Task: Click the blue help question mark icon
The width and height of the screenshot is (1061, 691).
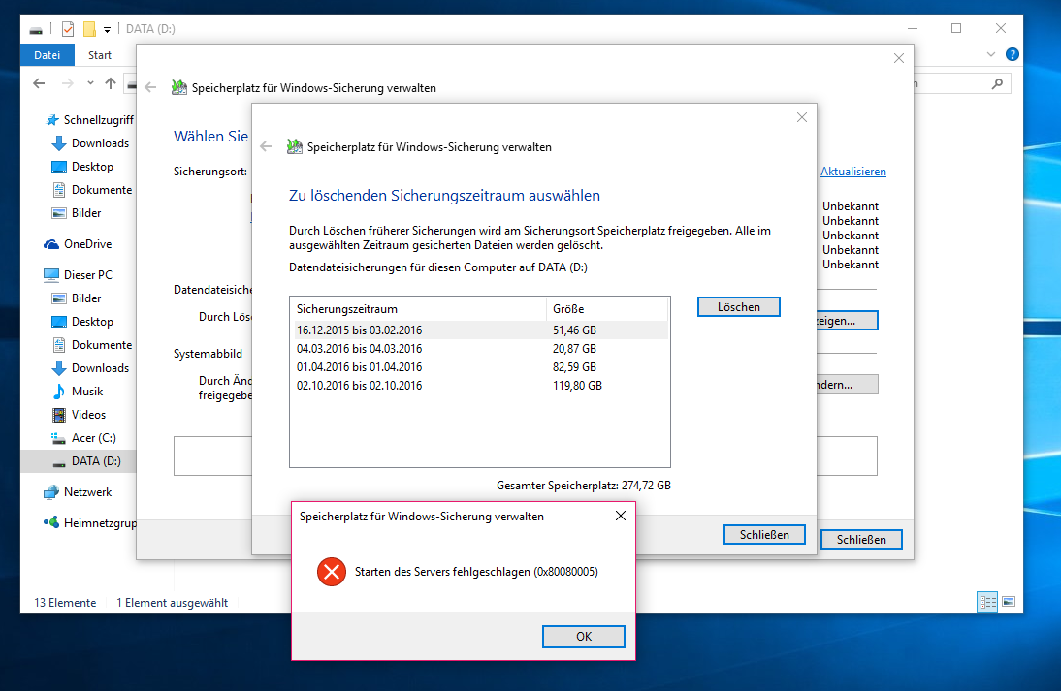Action: tap(1013, 55)
